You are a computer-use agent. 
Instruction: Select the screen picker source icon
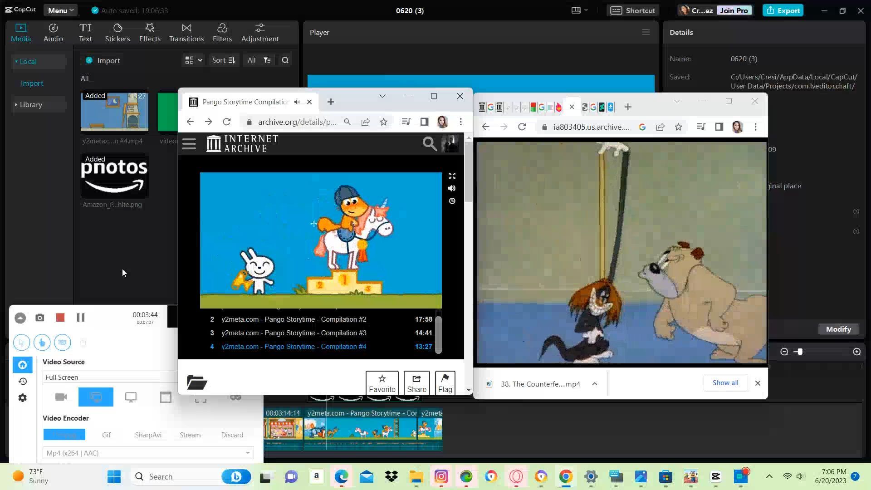pos(131,397)
